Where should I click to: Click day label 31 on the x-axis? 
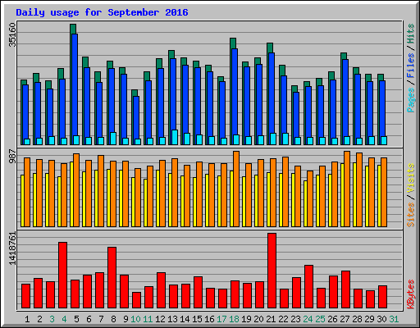pos(394,319)
